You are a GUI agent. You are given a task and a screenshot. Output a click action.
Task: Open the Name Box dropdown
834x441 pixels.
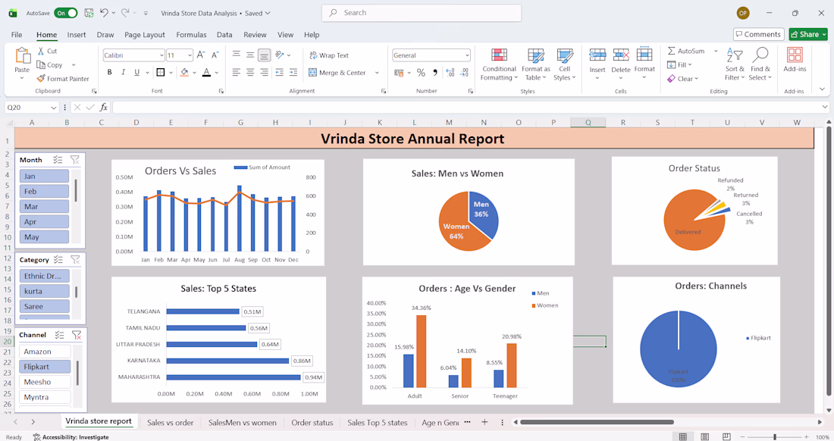[x=53, y=108]
